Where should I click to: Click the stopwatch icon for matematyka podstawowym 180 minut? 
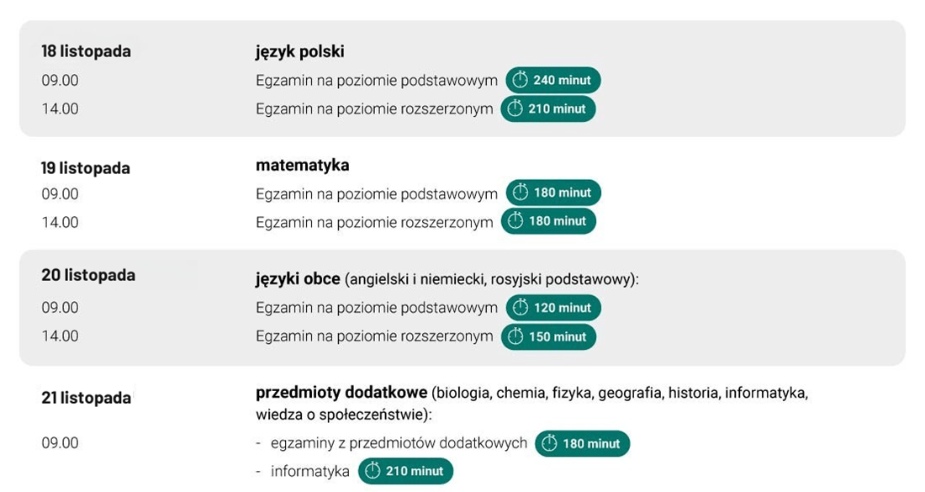521,193
